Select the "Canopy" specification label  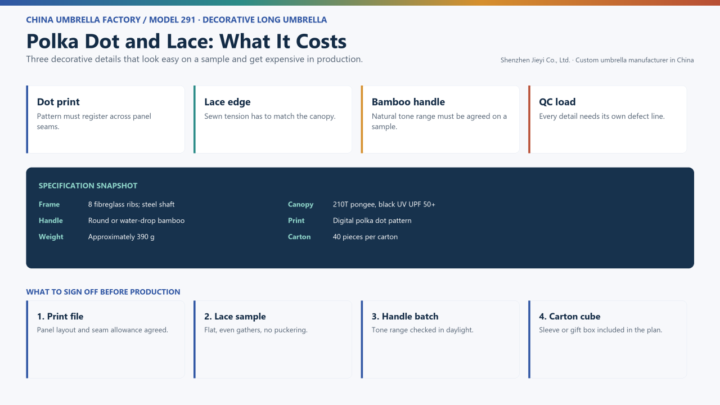click(300, 204)
